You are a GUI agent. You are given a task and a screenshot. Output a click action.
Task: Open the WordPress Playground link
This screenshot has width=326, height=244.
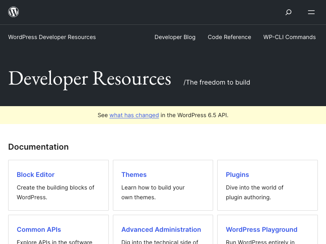(262, 230)
